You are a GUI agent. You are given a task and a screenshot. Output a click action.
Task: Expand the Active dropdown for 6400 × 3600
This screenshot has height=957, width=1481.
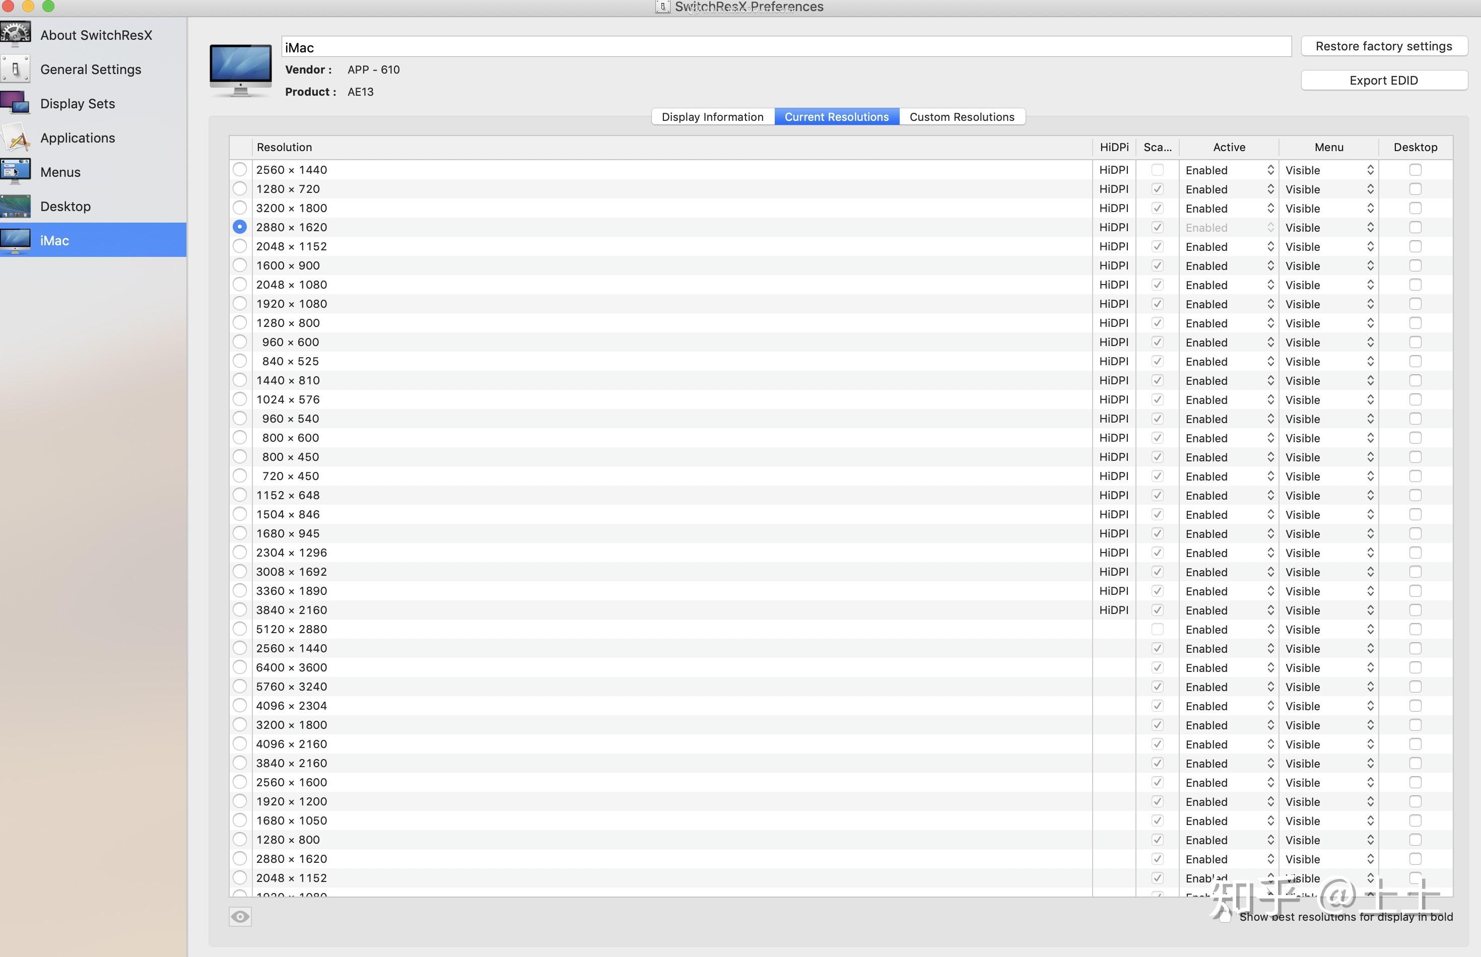(x=1229, y=668)
